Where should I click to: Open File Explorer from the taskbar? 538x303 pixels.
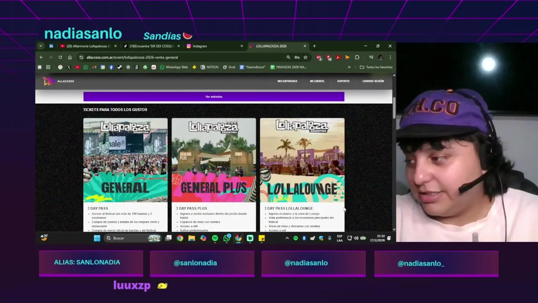click(x=192, y=238)
